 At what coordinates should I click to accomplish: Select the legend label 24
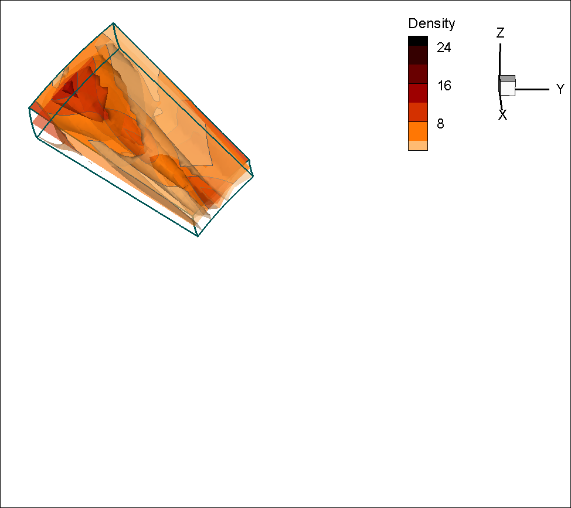444,48
